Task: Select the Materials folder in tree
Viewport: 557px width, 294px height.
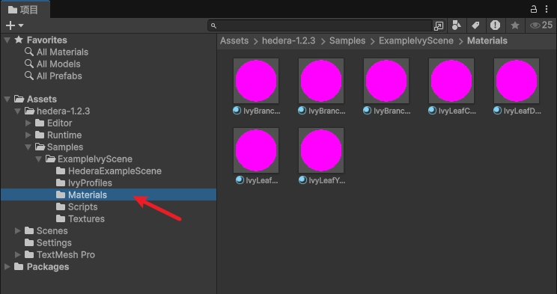Action: click(88, 195)
